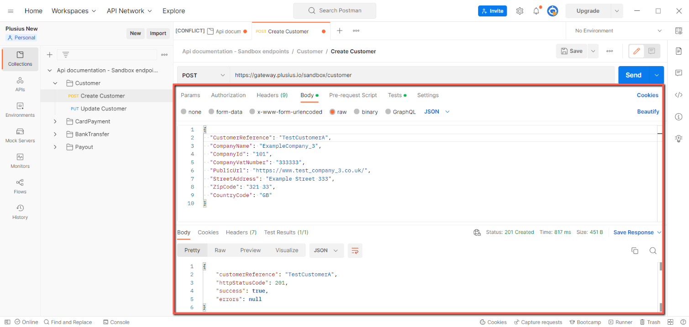This screenshot has height=327, width=689.
Task: Open the Monitors sidebar panel
Action: click(x=20, y=161)
